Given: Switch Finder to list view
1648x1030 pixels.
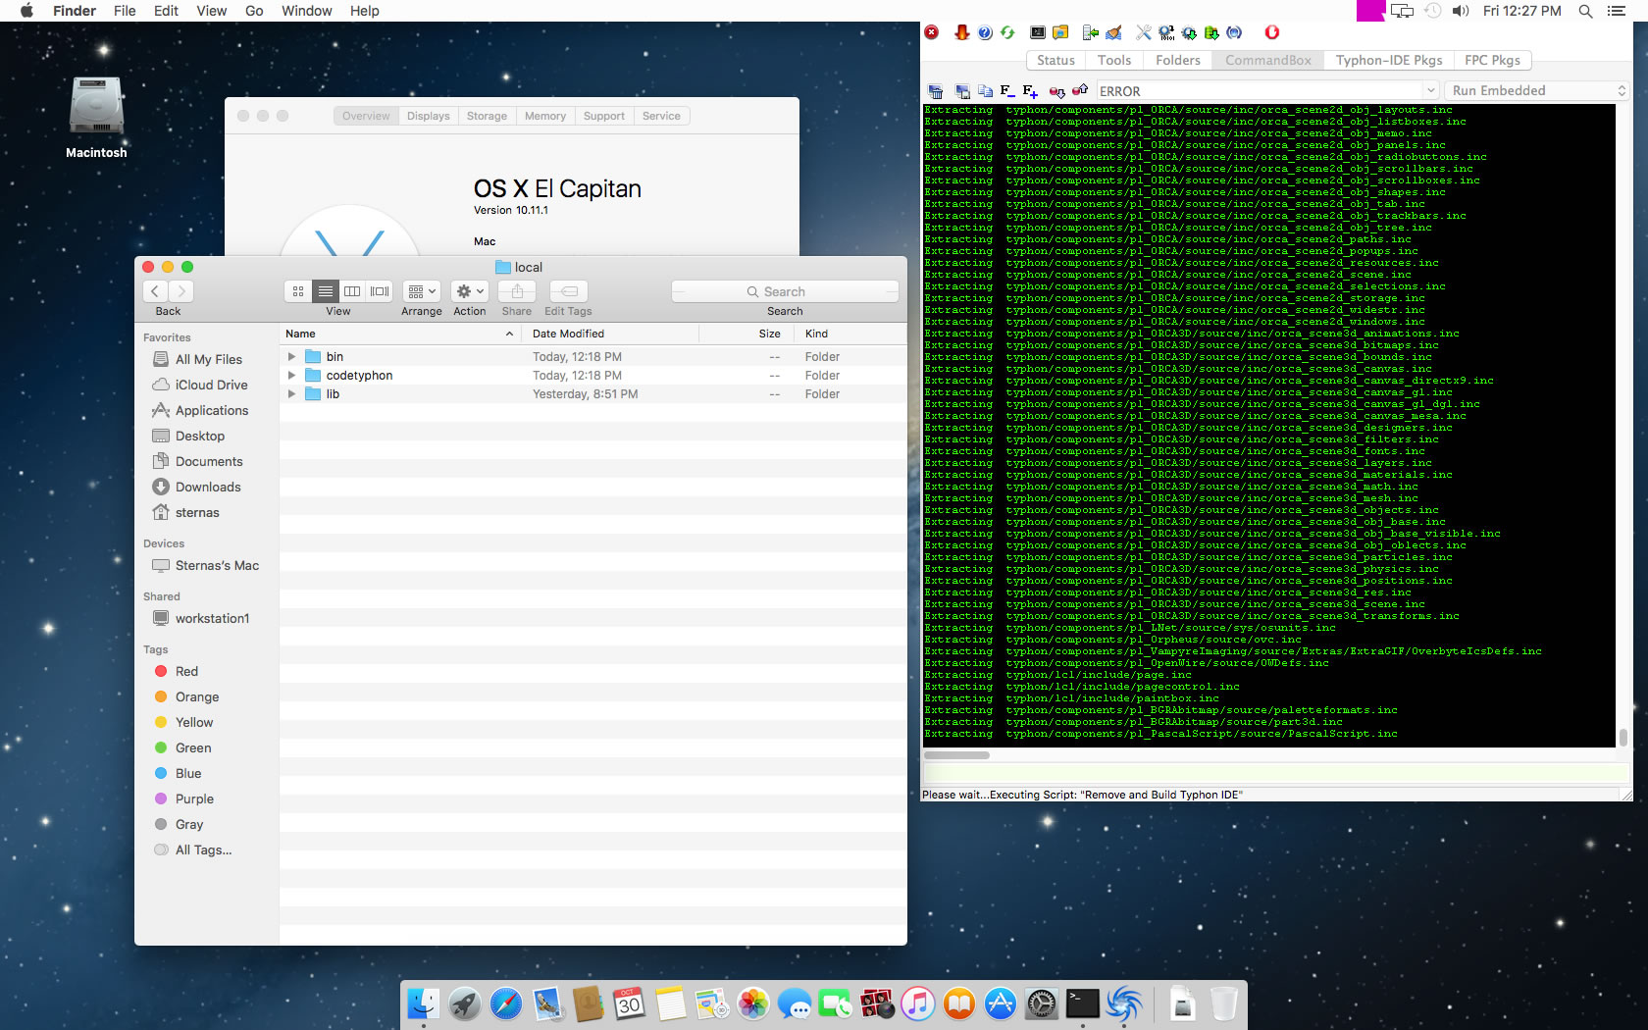Looking at the screenshot, I should [326, 291].
